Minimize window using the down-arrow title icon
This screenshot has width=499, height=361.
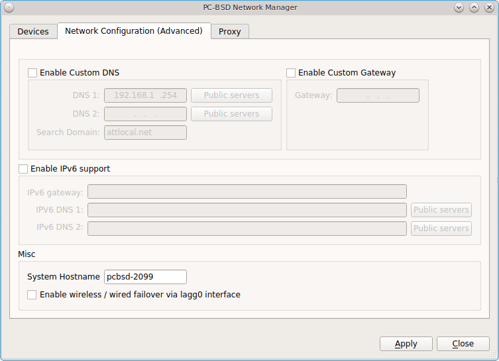tap(459, 8)
